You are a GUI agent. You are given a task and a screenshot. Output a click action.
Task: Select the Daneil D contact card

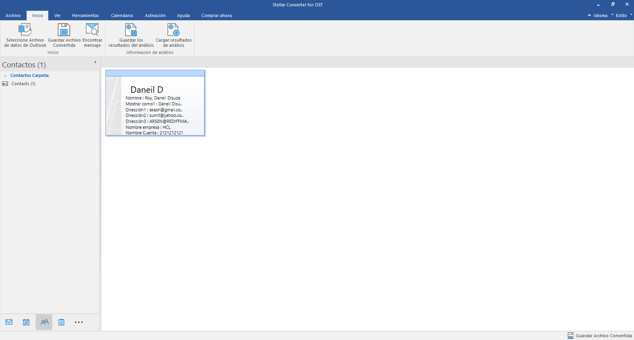click(x=155, y=103)
